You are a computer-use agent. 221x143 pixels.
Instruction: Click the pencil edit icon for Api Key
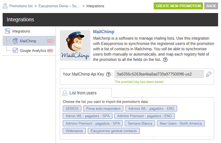click(209, 74)
